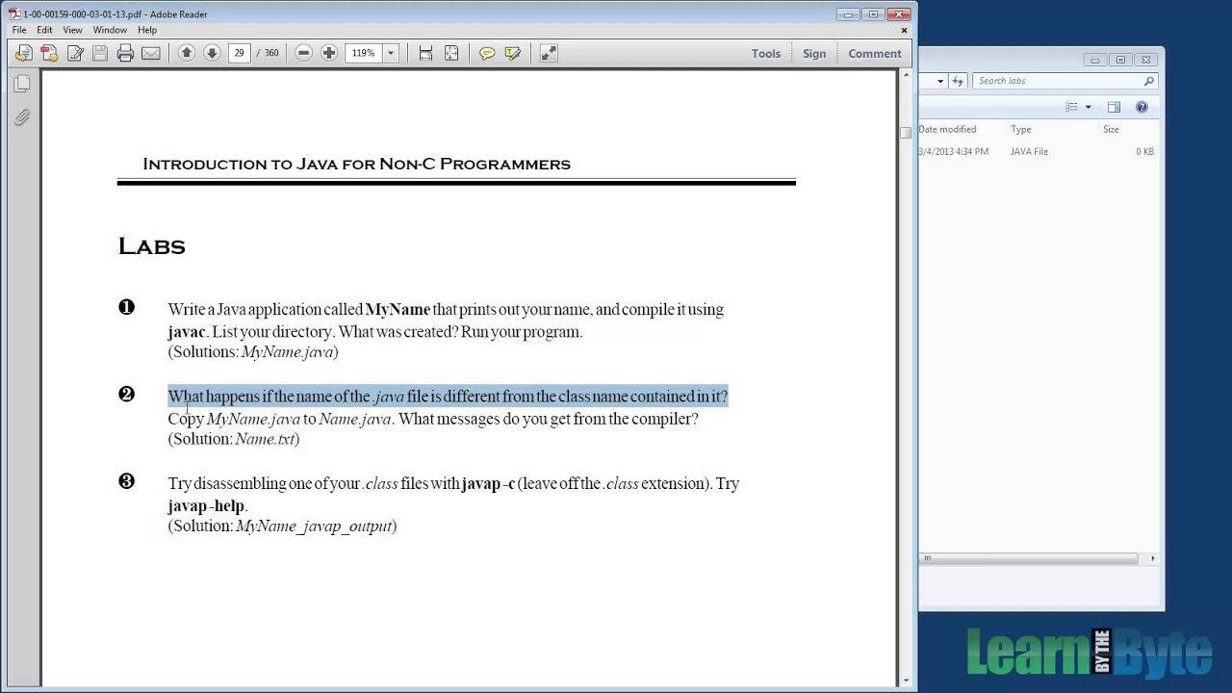The height and width of the screenshot is (693, 1232).
Task: Click the Fit one full page icon
Action: pos(451,53)
